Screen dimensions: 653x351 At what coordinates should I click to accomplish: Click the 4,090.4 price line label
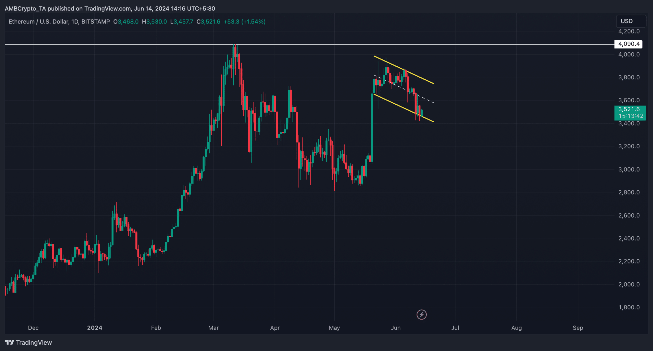tap(628, 44)
